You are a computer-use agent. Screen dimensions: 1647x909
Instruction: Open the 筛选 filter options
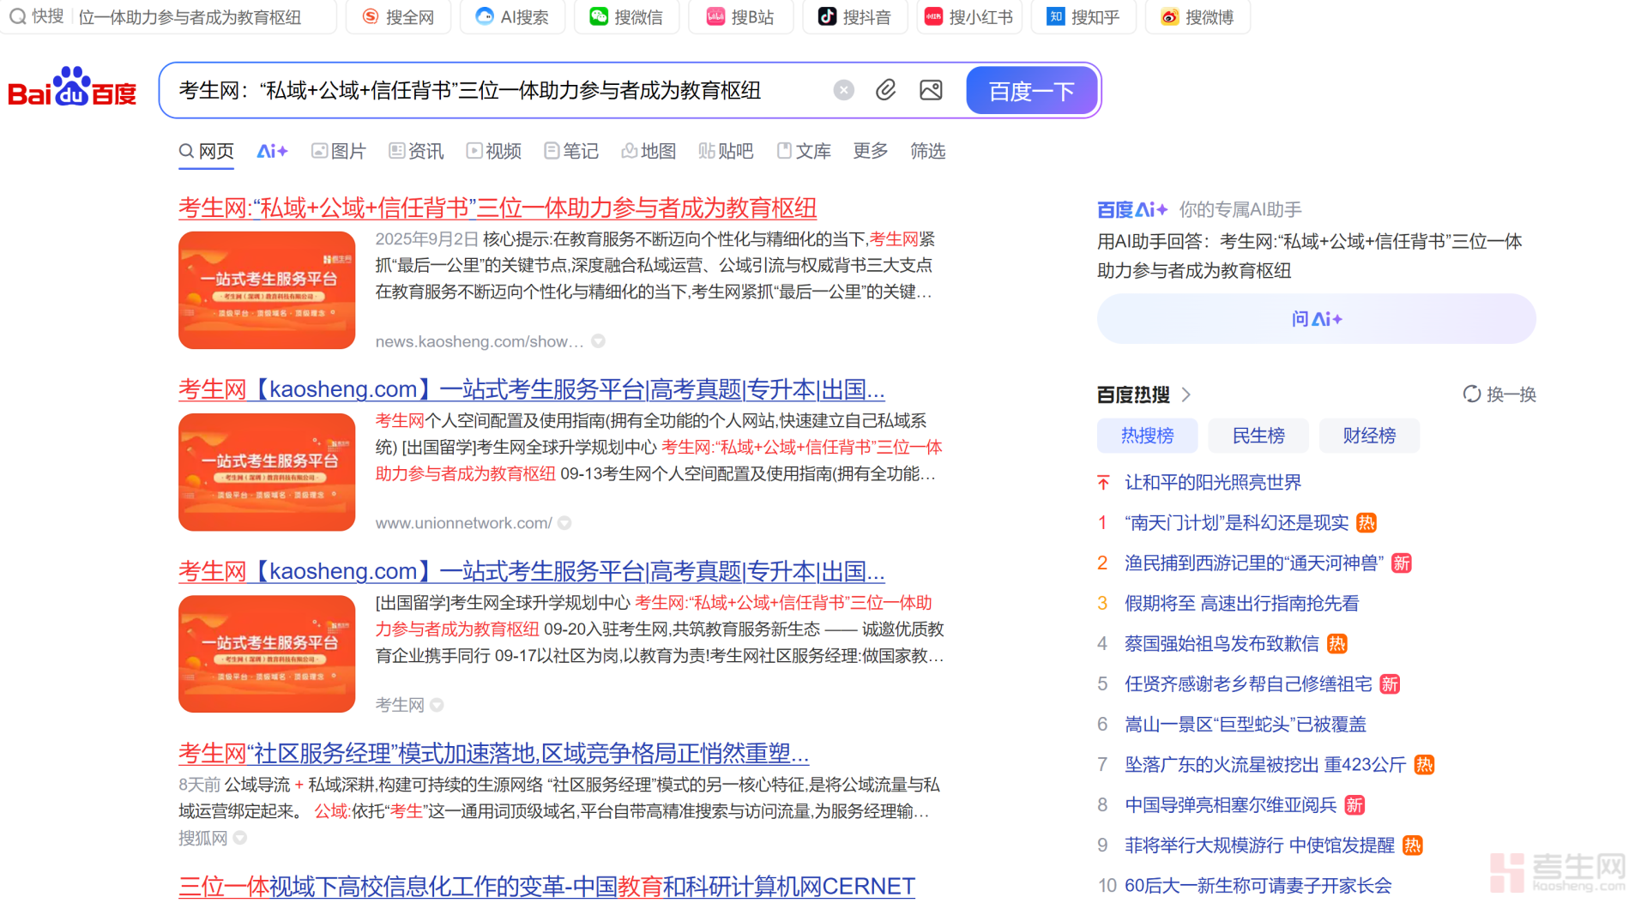pyautogui.click(x=927, y=151)
